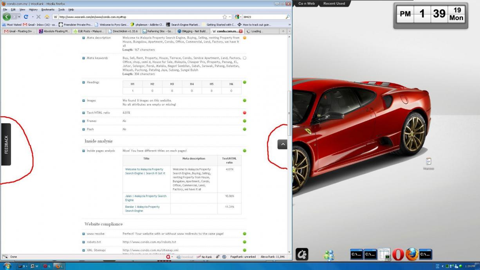
Task: Expand the Headings row plus icon
Action: pos(83,82)
